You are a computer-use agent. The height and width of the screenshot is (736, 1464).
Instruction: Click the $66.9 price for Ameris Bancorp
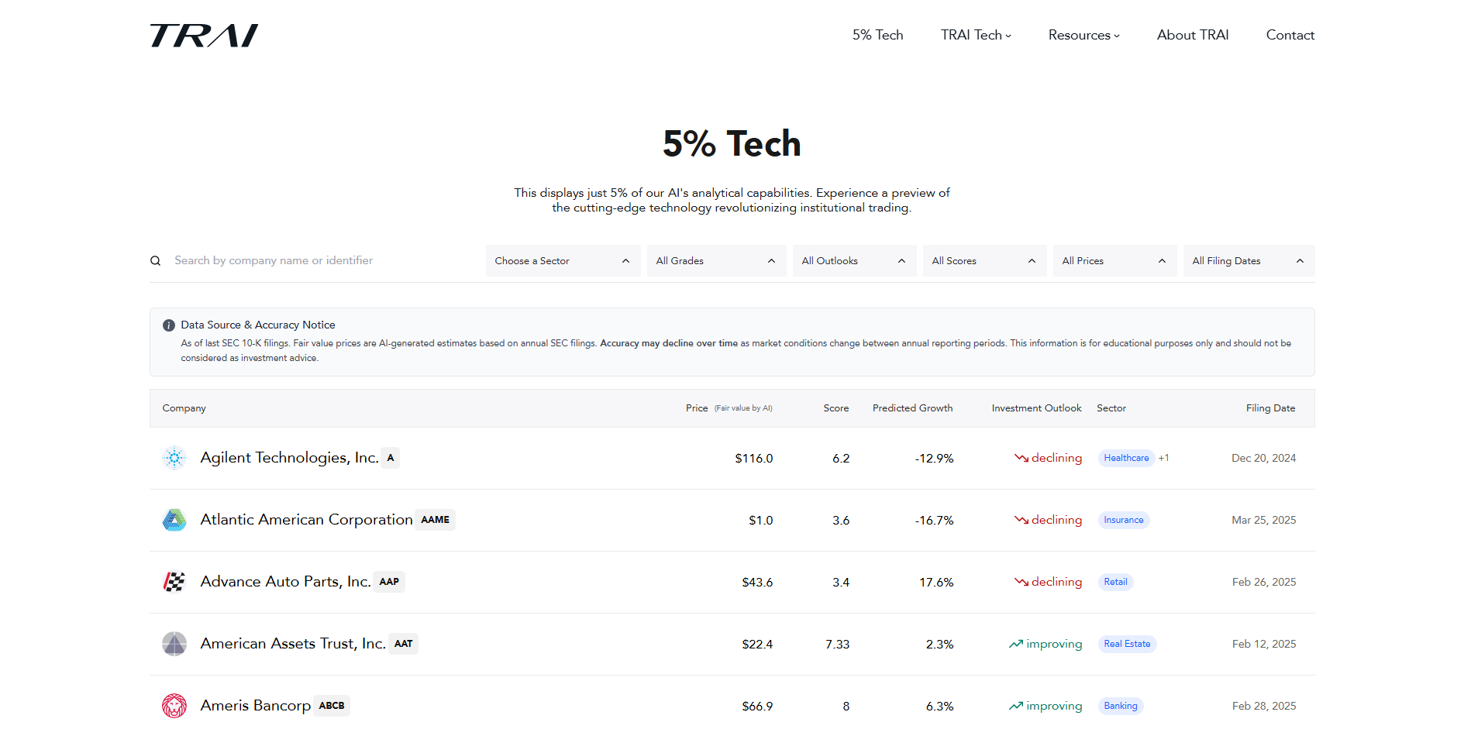point(757,707)
